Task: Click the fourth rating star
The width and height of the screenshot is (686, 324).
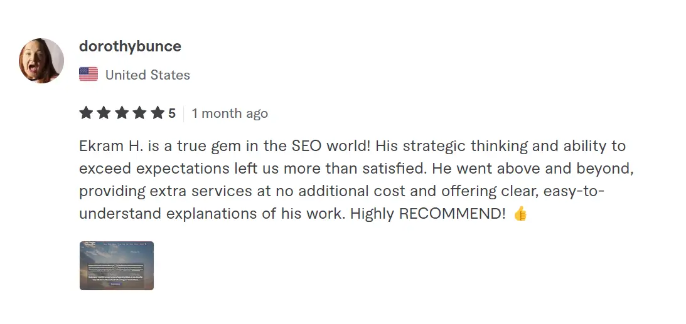Action: coord(139,113)
